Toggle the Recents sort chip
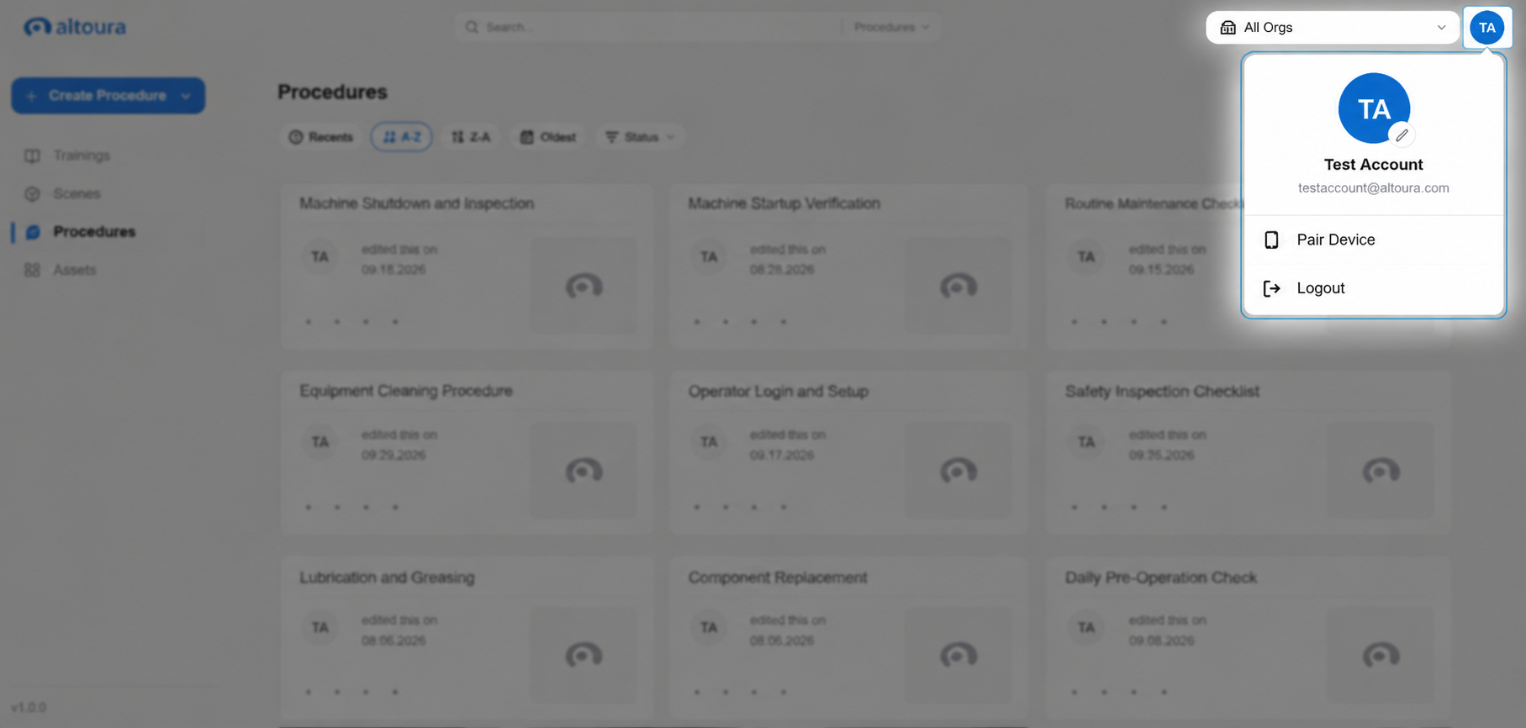This screenshot has height=728, width=1526. pyautogui.click(x=321, y=137)
